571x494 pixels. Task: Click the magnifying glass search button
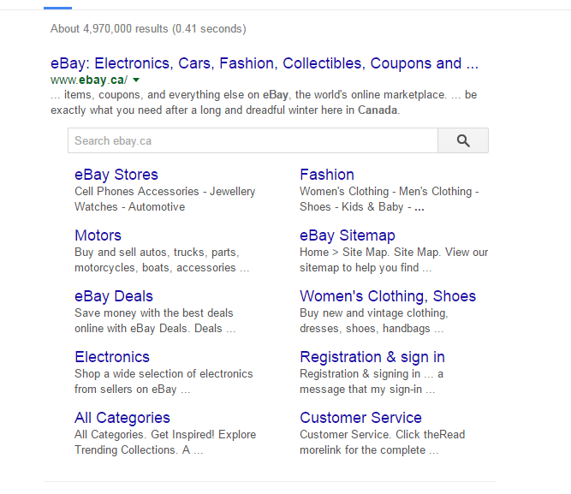click(x=463, y=140)
